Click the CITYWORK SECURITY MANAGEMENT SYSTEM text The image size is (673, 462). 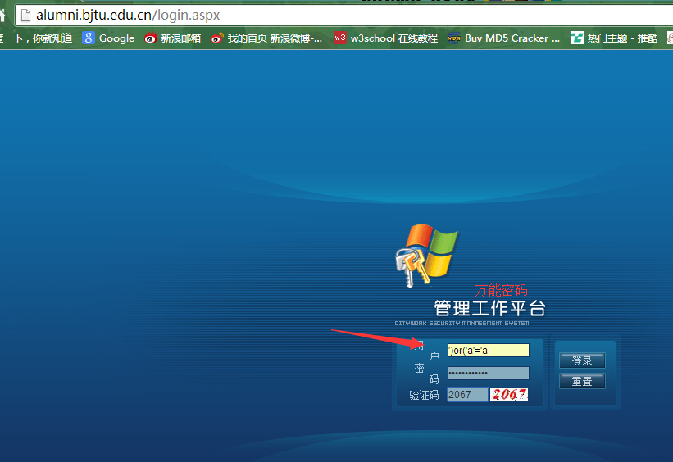pos(462,323)
